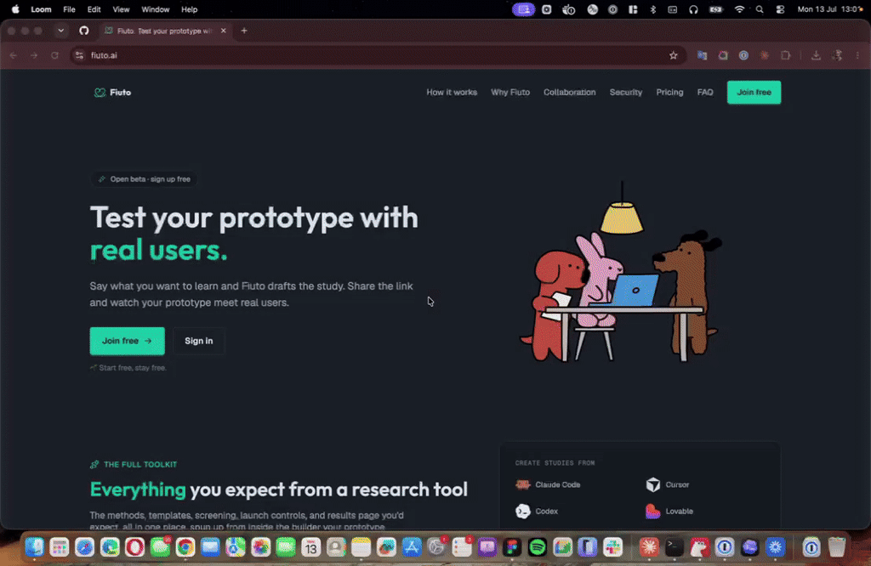The height and width of the screenshot is (566, 871).
Task: Open the View menu
Action: [121, 9]
